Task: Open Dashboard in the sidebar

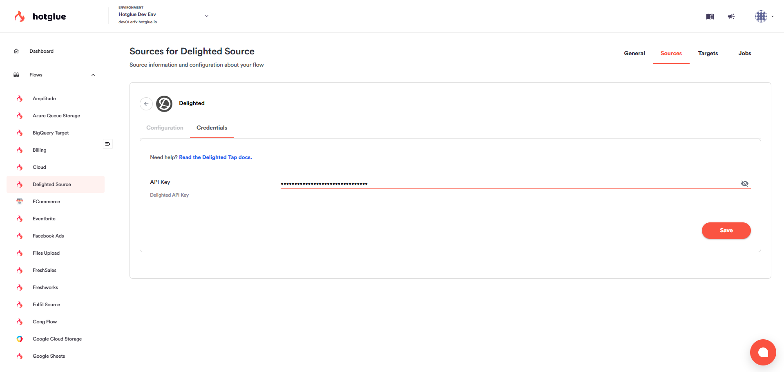Action: pyautogui.click(x=41, y=51)
